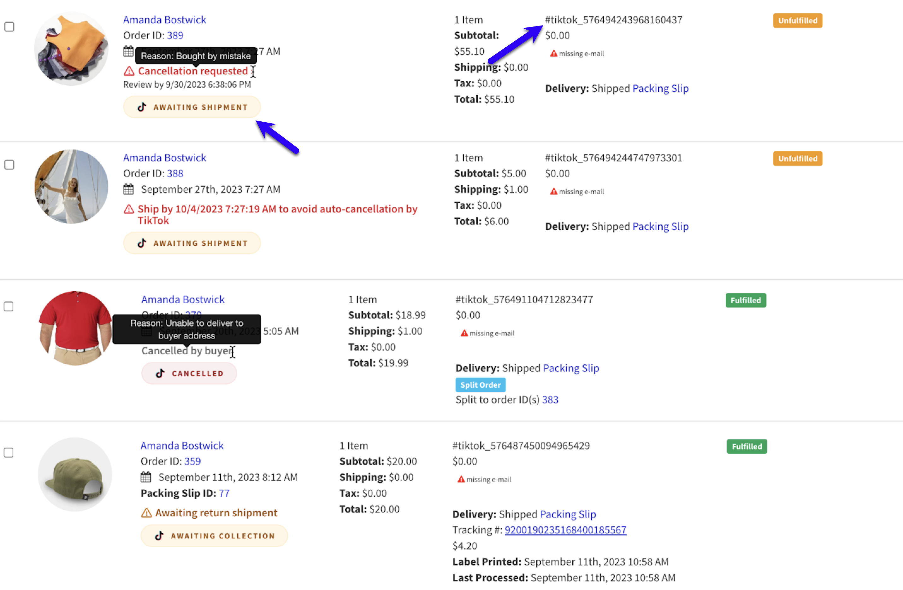Check the box for order 359
The width and height of the screenshot is (903, 590).
(8, 453)
